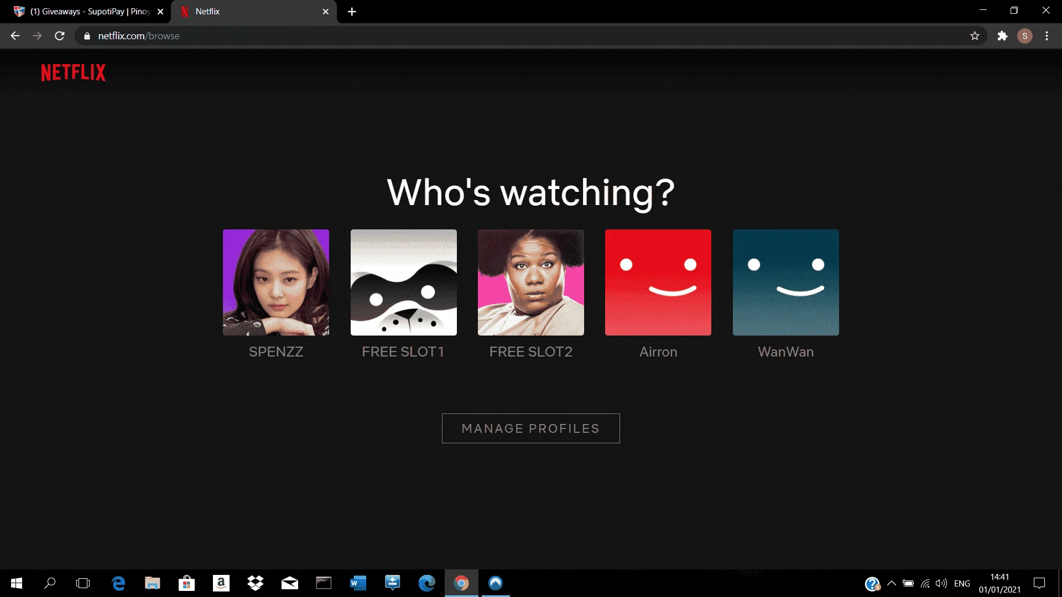Open Mail app from taskbar
Viewport: 1062px width, 597px height.
(x=289, y=583)
